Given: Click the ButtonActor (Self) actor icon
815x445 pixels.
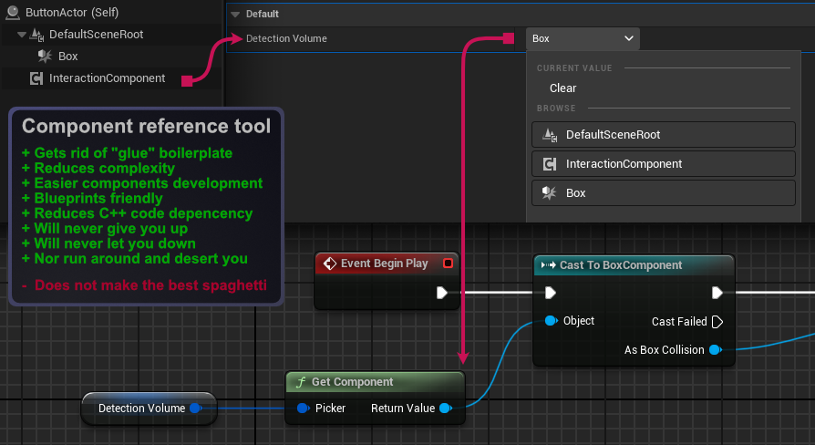Looking at the screenshot, I should (11, 13).
